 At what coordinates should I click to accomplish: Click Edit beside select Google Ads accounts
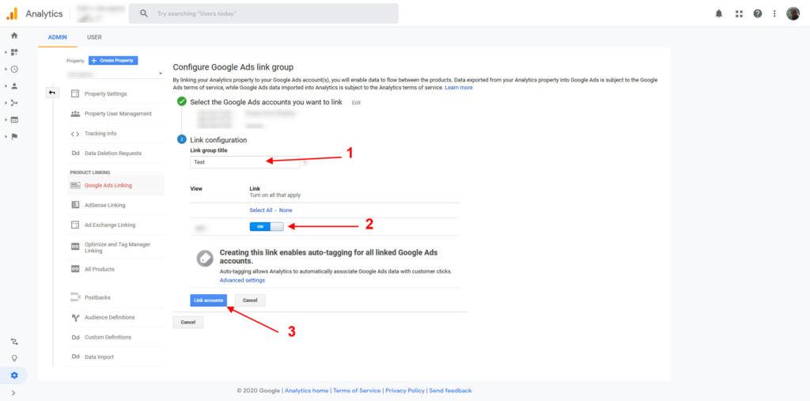click(x=357, y=103)
